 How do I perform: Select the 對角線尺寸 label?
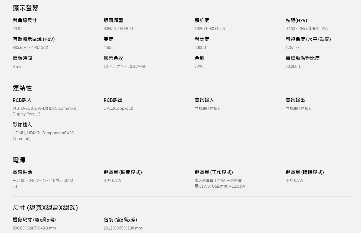pyautogui.click(x=25, y=20)
